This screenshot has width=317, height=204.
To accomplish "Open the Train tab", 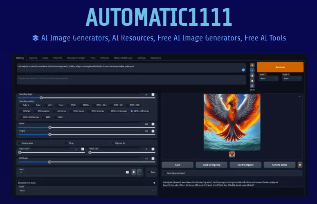I will click(x=93, y=58).
